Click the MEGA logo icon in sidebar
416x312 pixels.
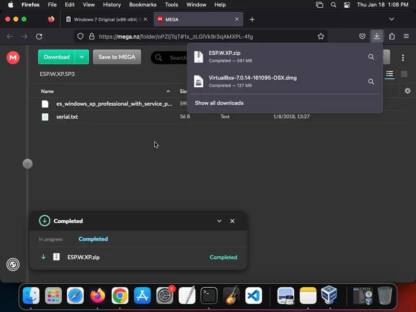[13, 58]
